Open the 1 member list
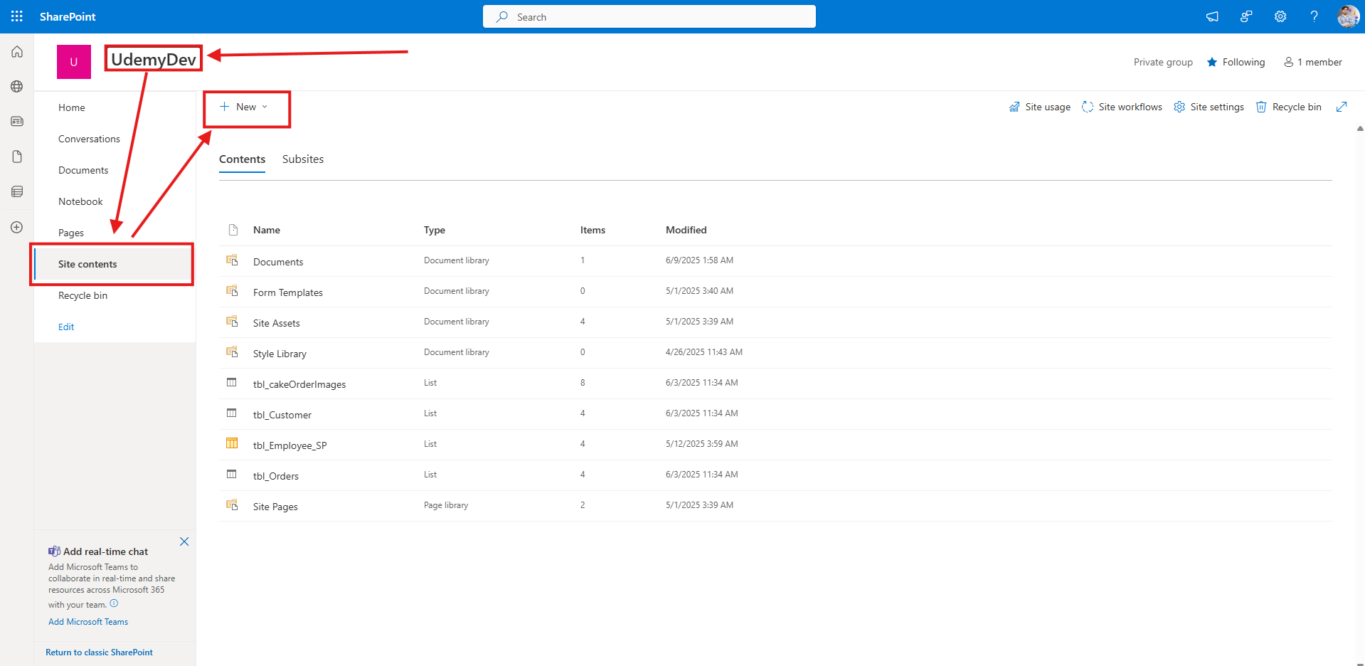Image resolution: width=1365 pixels, height=666 pixels. coord(1312,62)
